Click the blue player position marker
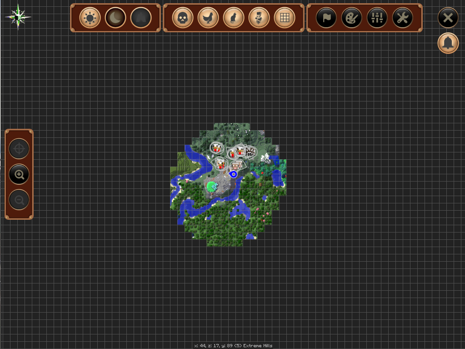The height and width of the screenshot is (349, 465). tap(233, 174)
